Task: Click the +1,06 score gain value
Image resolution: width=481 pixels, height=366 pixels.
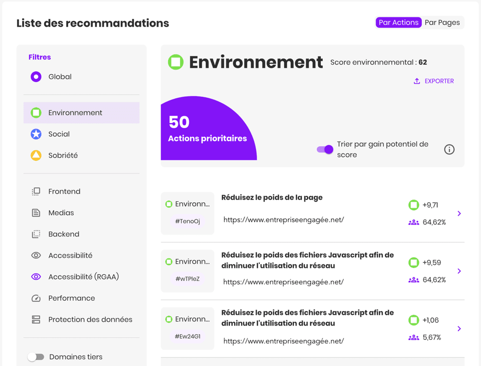Action: pos(430,320)
